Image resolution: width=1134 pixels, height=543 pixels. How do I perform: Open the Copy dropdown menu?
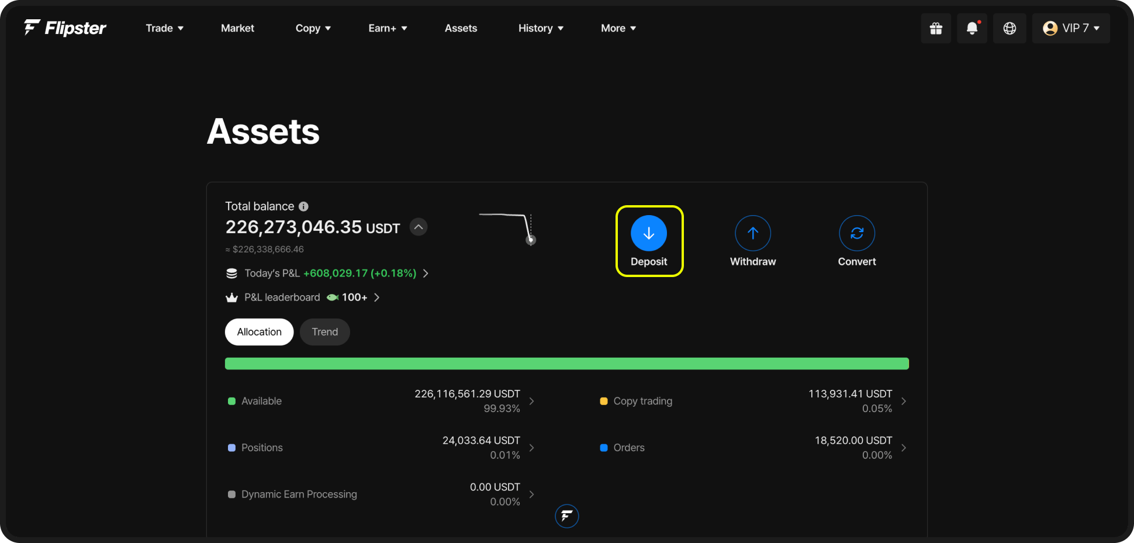click(x=313, y=28)
